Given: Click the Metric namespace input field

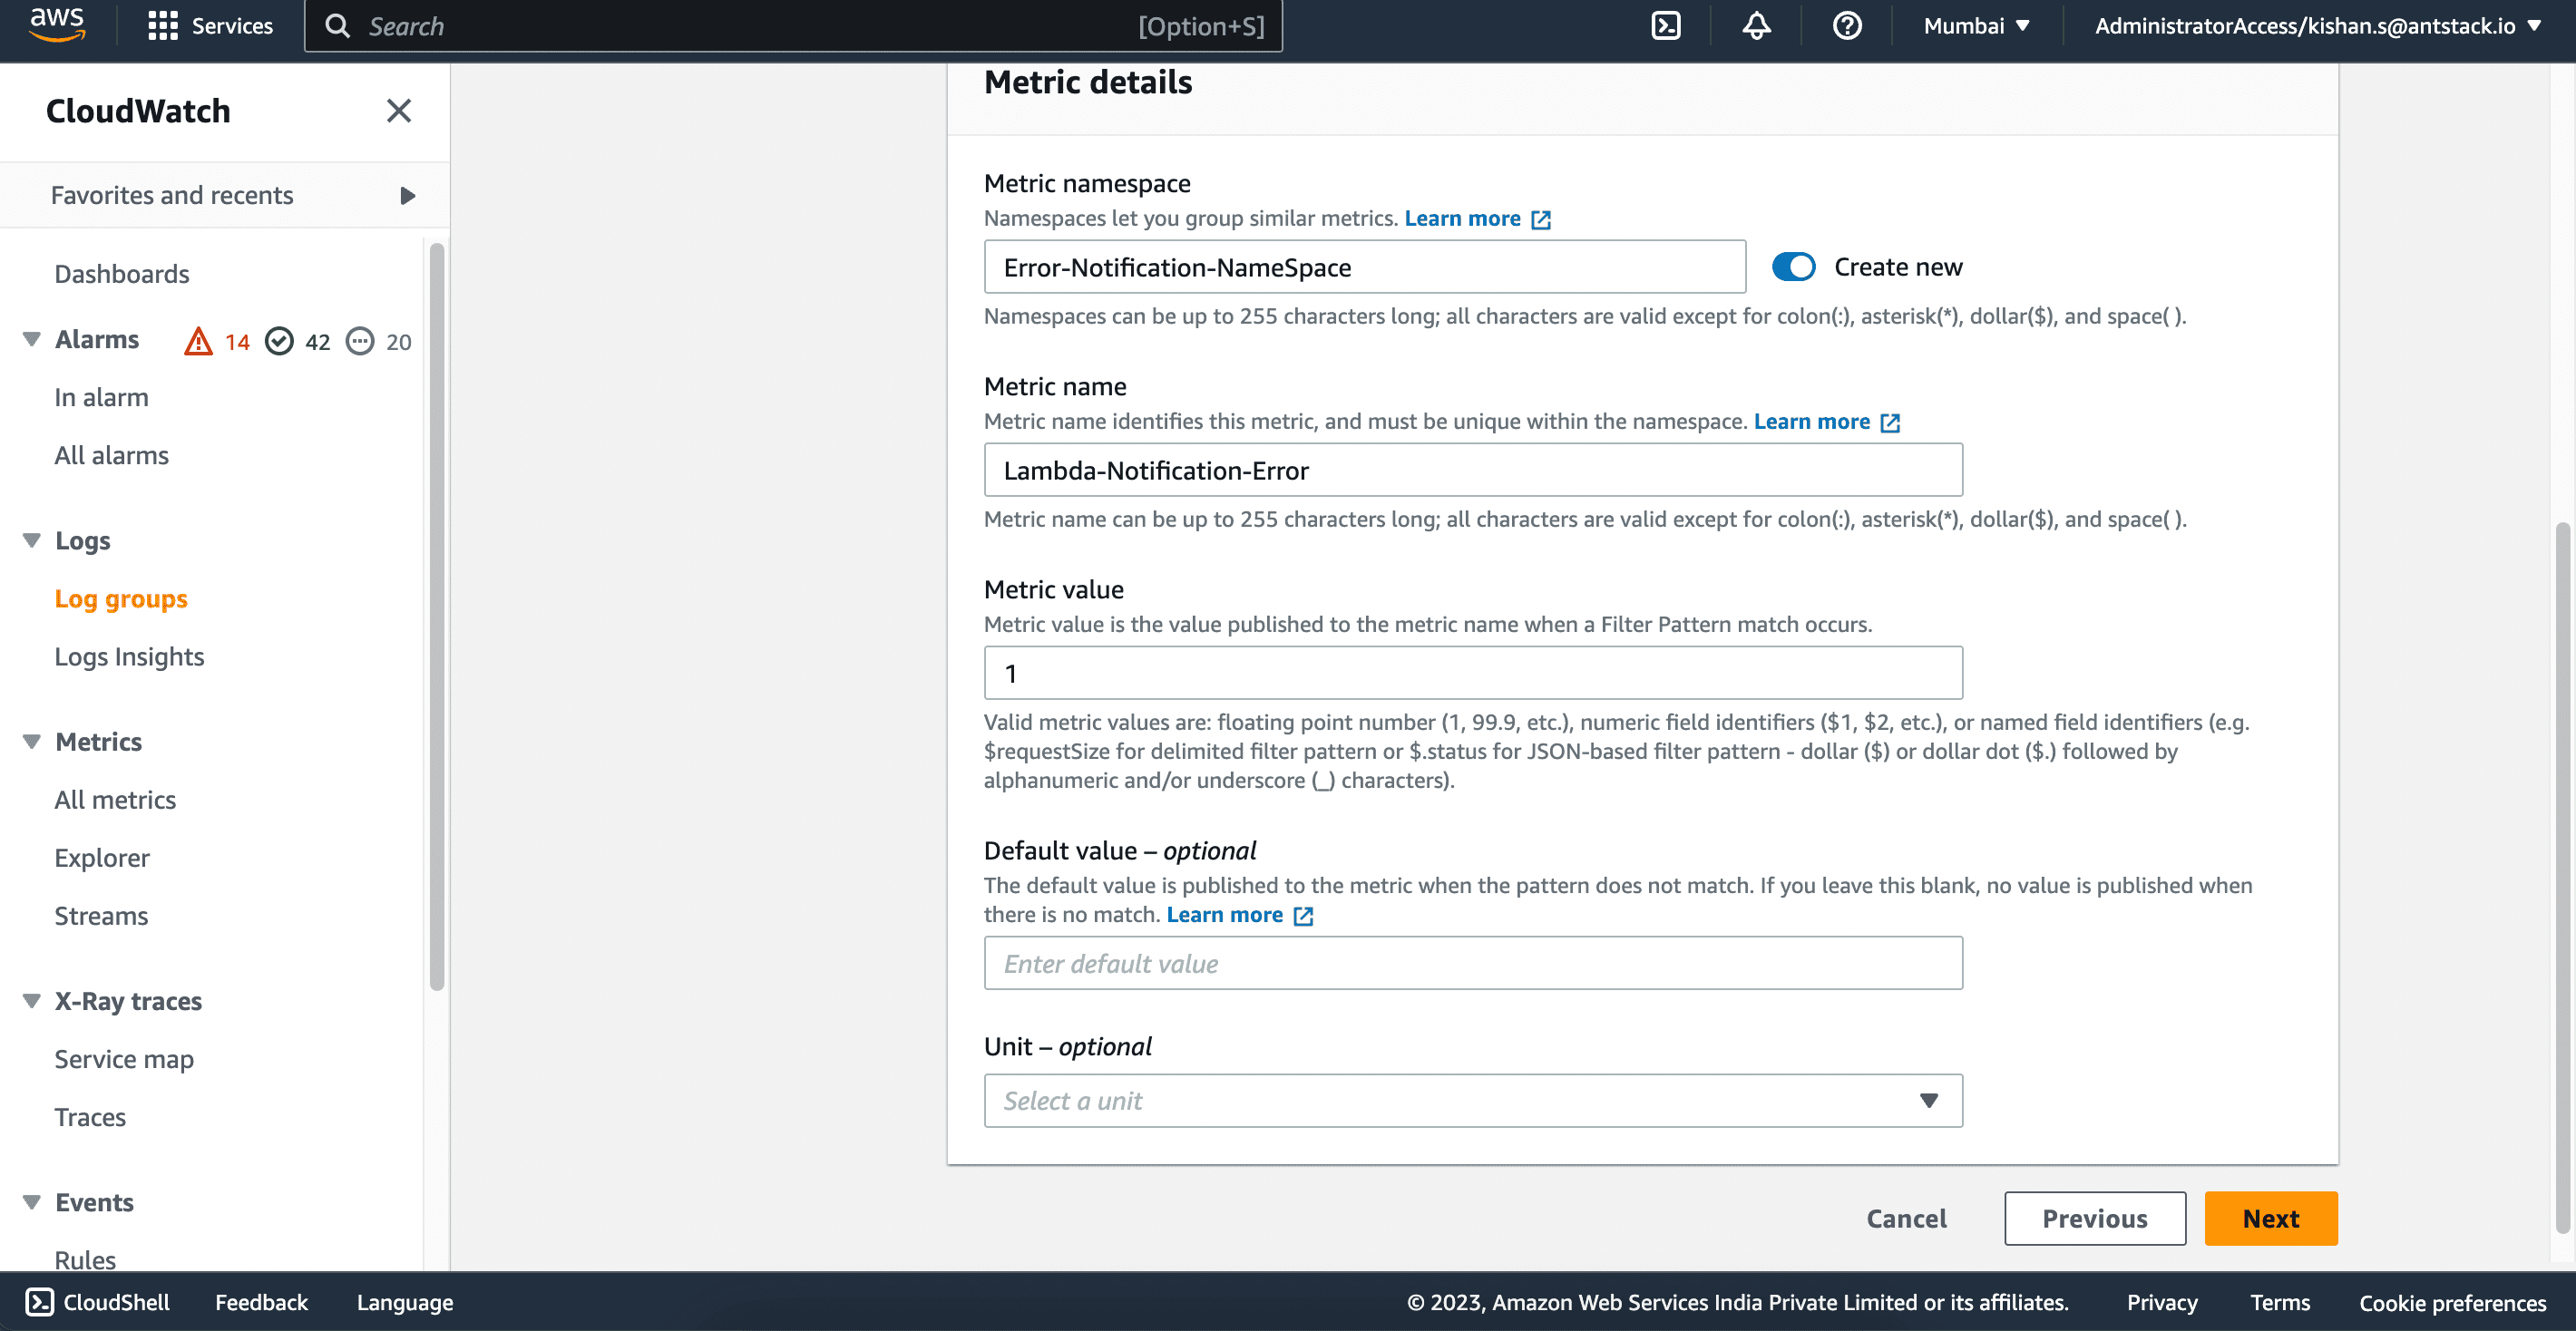Looking at the screenshot, I should [1364, 267].
